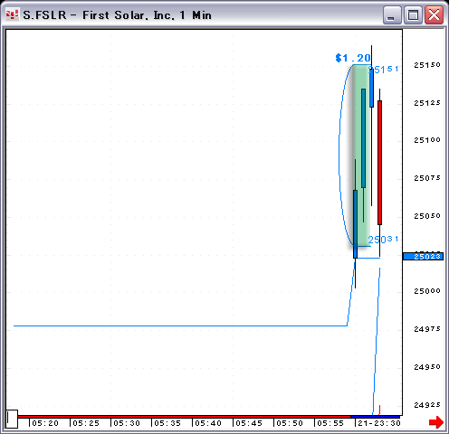The height and width of the screenshot is (434, 449).
Task: Click the small white box at bottom left
Action: click(12, 419)
